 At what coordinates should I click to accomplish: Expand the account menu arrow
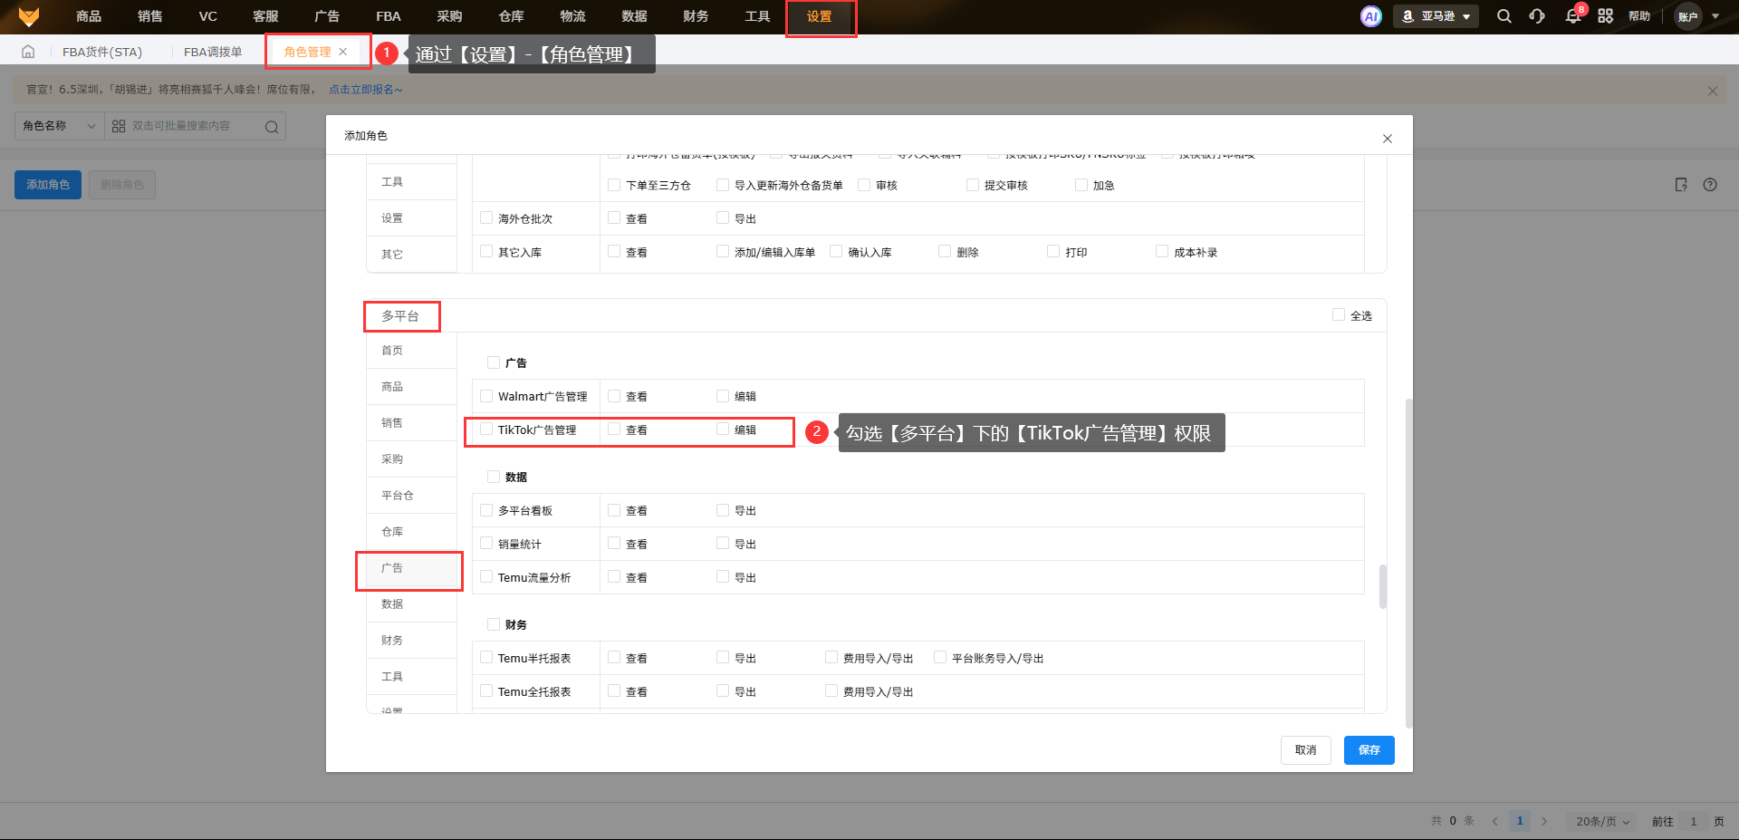[1715, 16]
